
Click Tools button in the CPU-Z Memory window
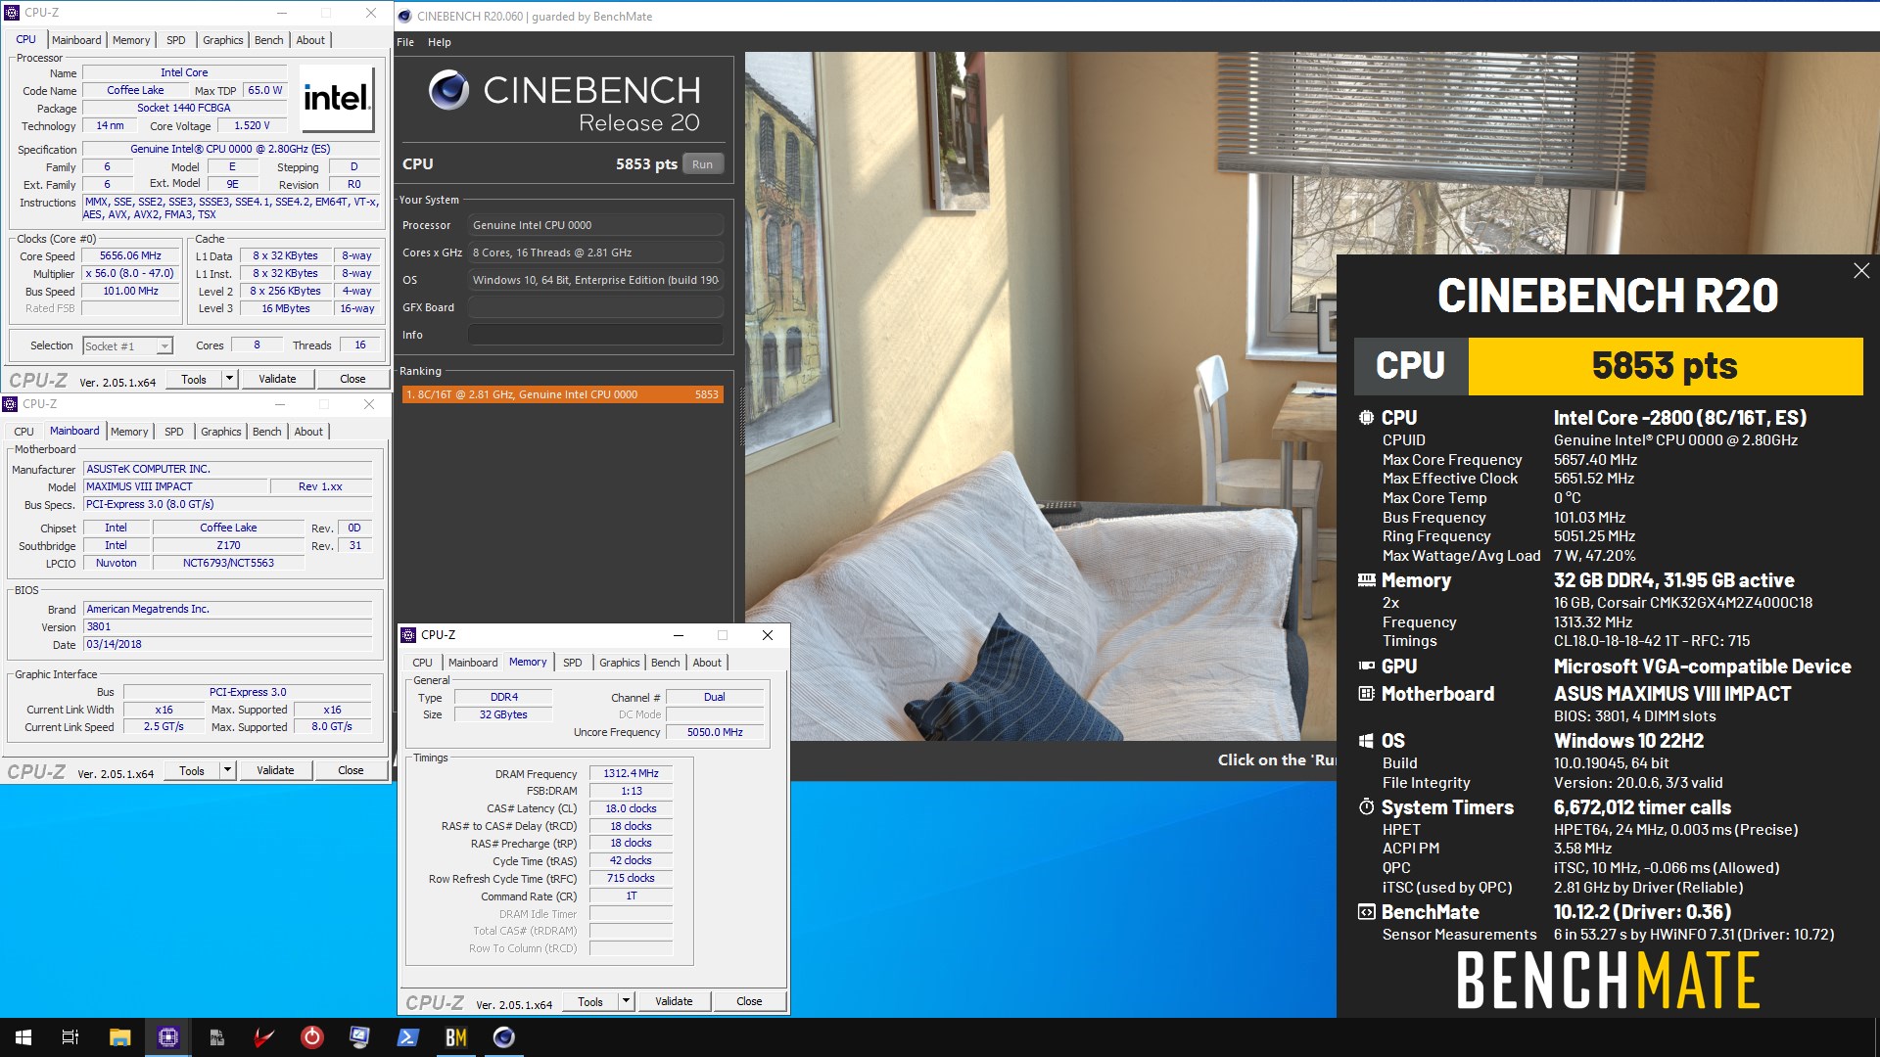(590, 1001)
